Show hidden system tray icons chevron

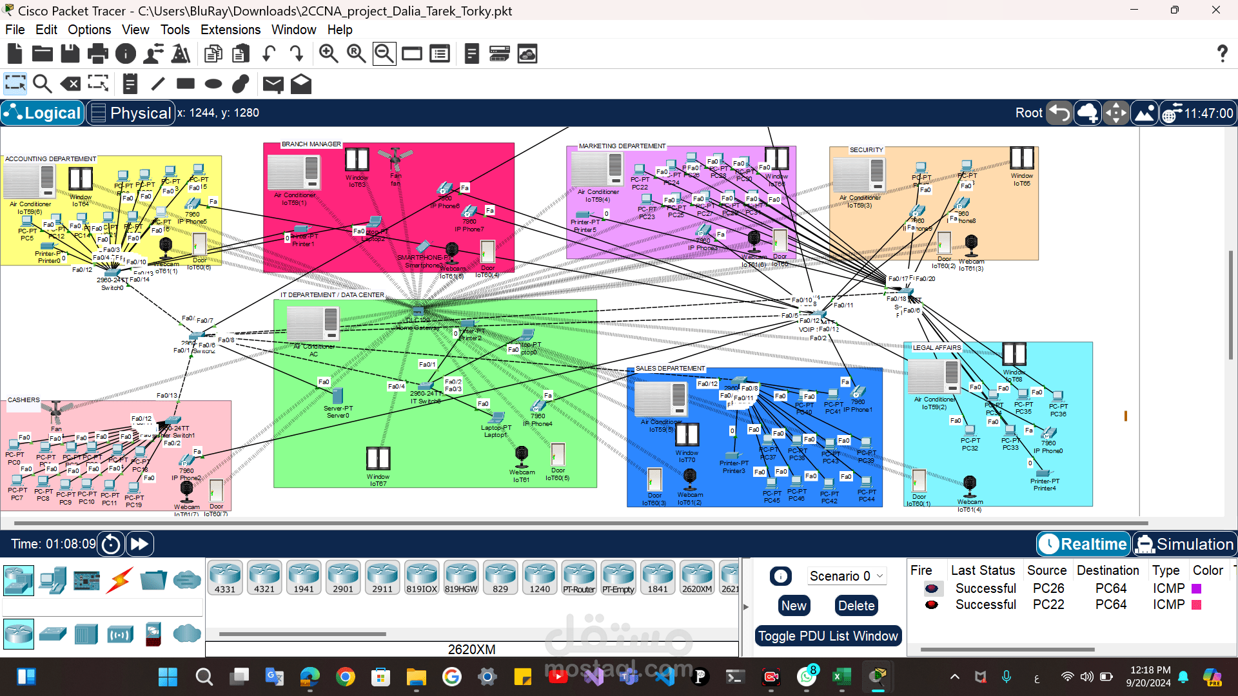click(x=955, y=677)
